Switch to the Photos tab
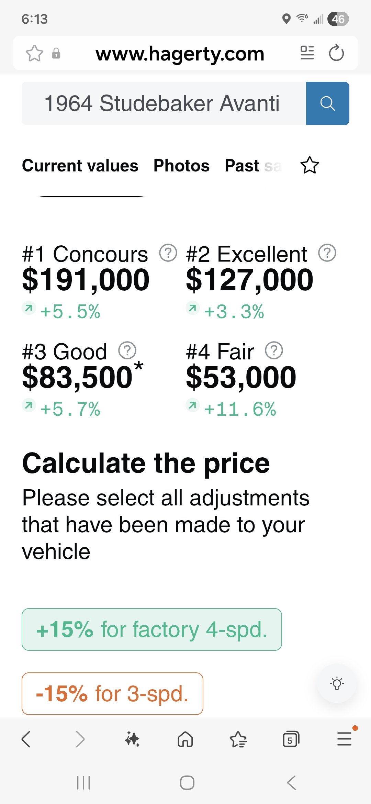 (x=181, y=166)
